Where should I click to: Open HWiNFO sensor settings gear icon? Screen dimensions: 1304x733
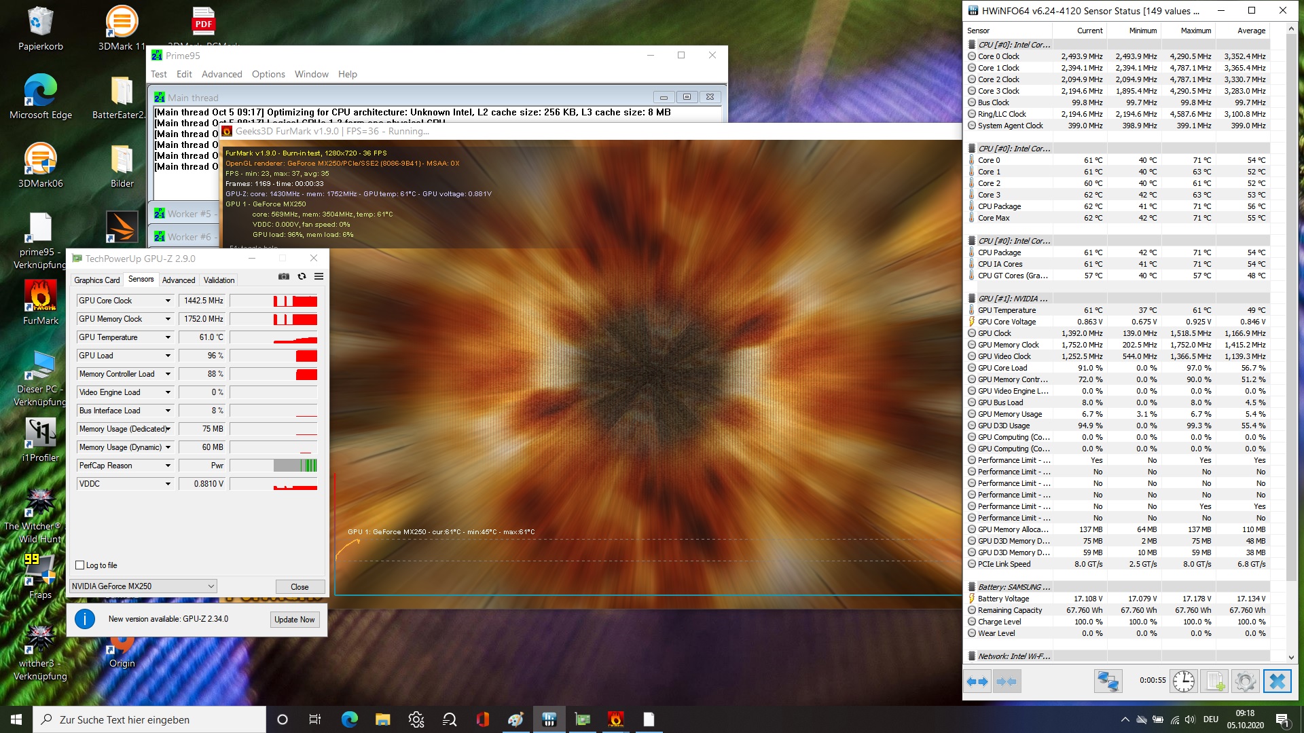pos(1246,681)
